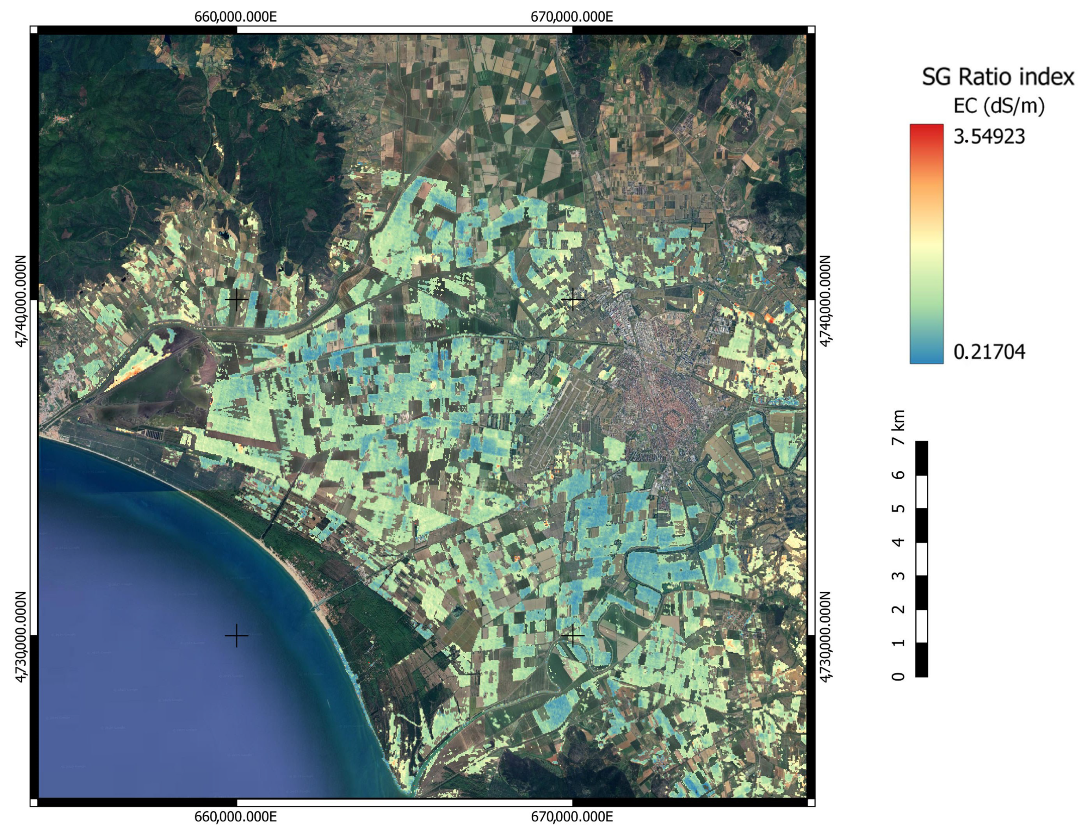Click the top 670,000.000E coordinate label
This screenshot has width=1092, height=831.
(x=572, y=17)
